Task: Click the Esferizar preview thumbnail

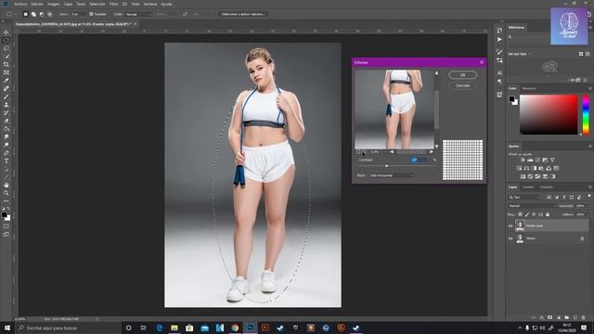Action: point(394,109)
